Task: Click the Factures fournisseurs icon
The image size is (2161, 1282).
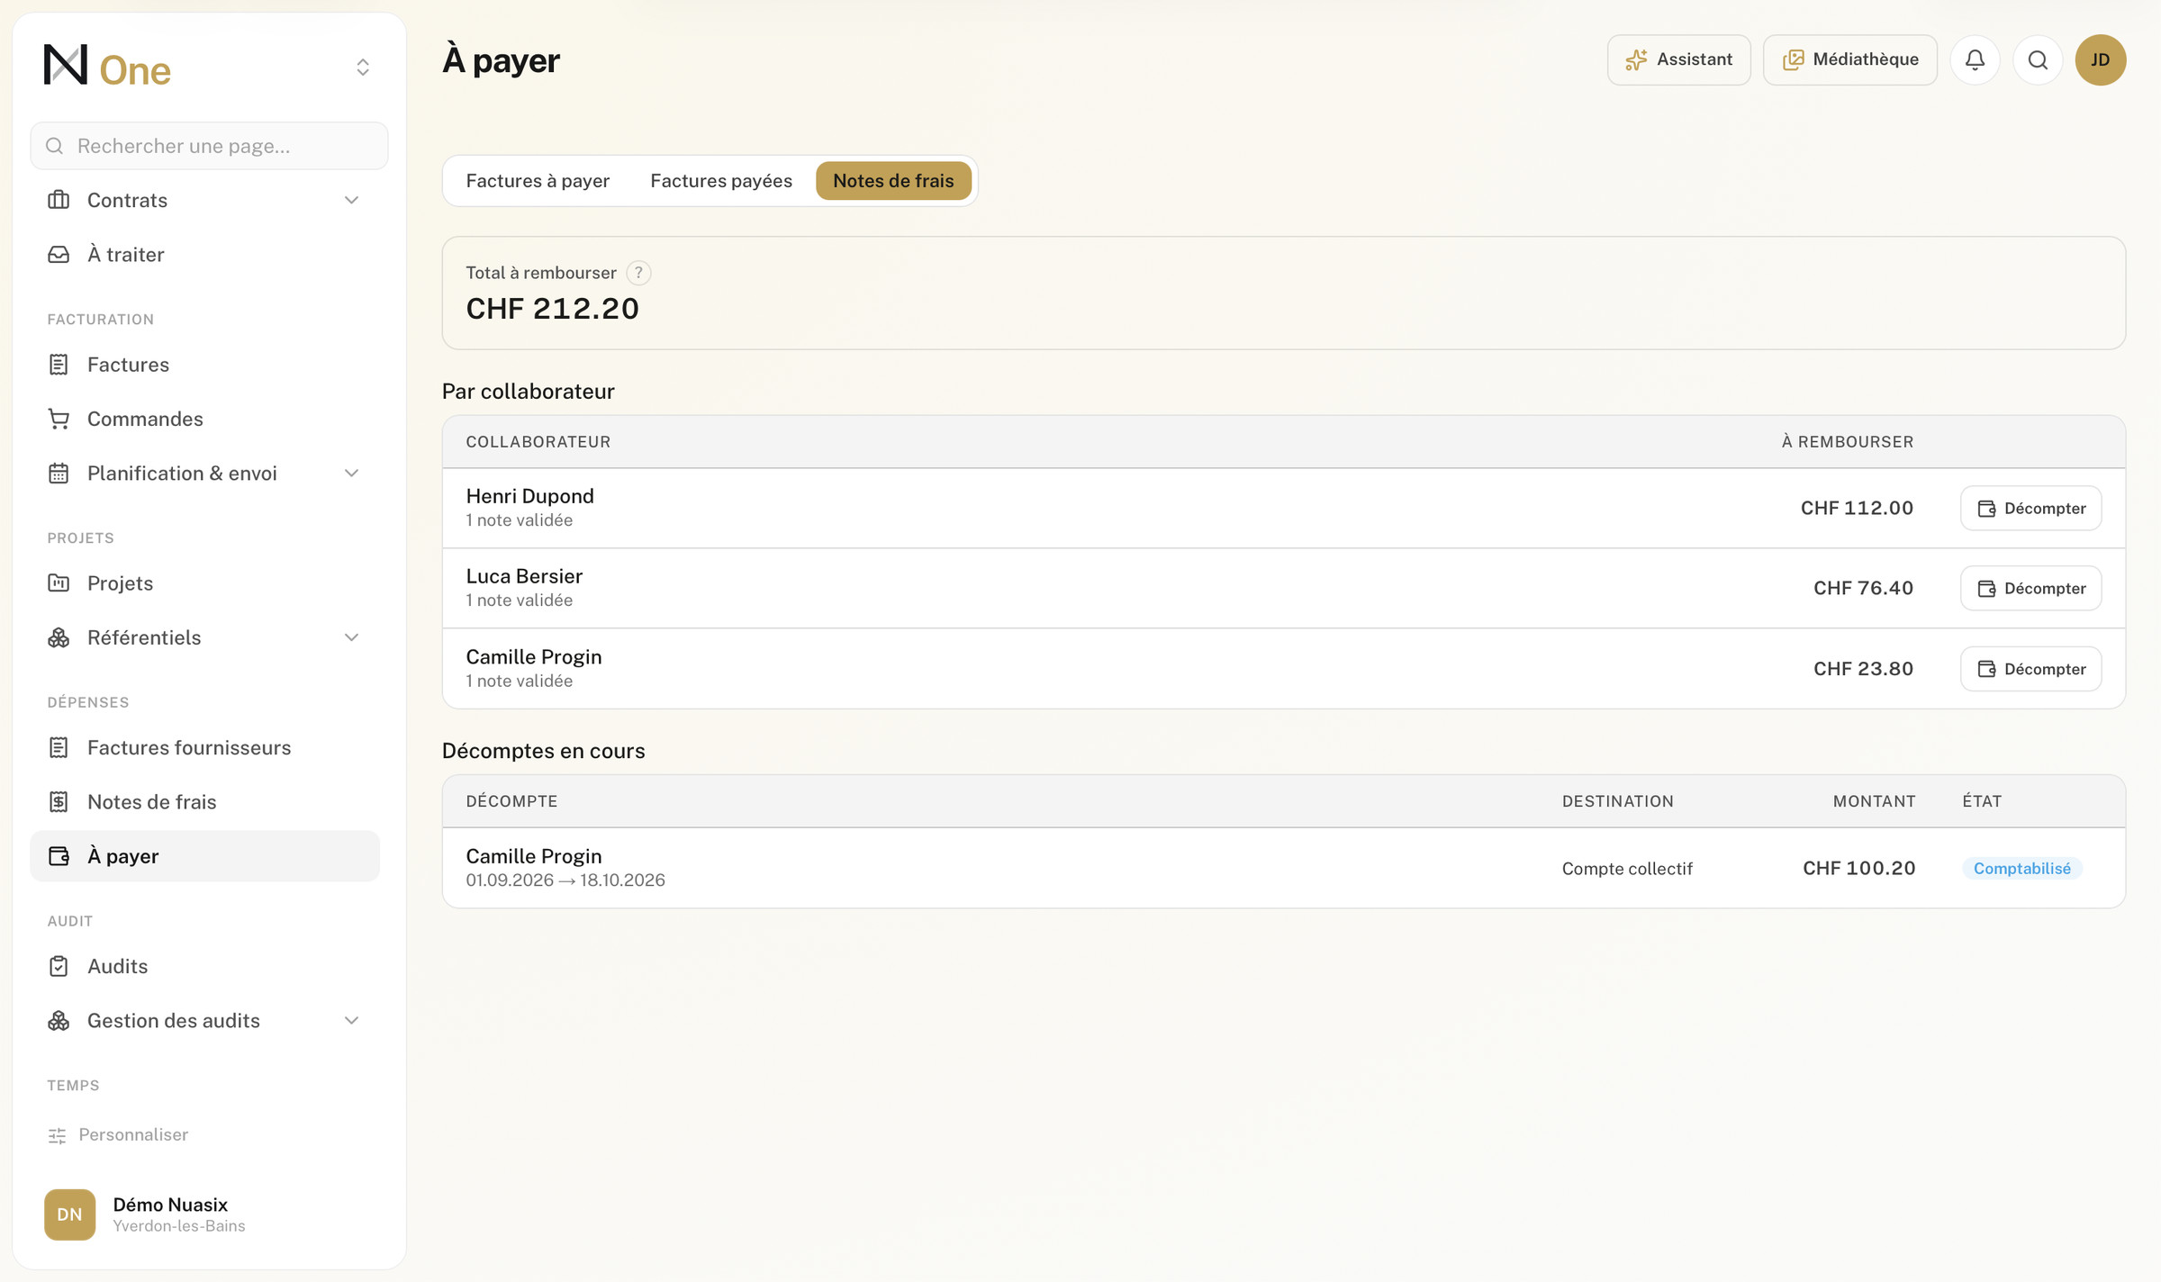Action: click(59, 747)
